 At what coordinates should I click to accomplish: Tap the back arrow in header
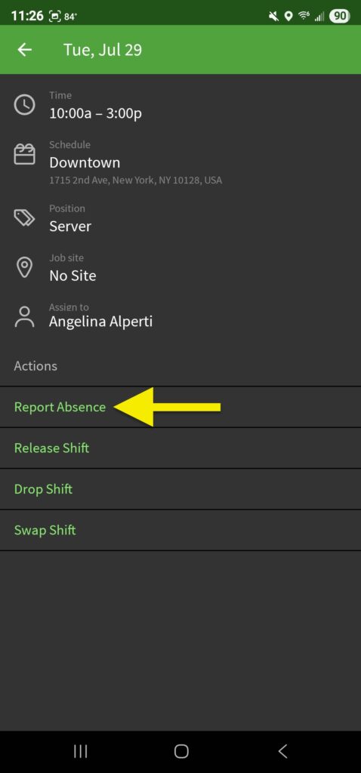tap(24, 50)
